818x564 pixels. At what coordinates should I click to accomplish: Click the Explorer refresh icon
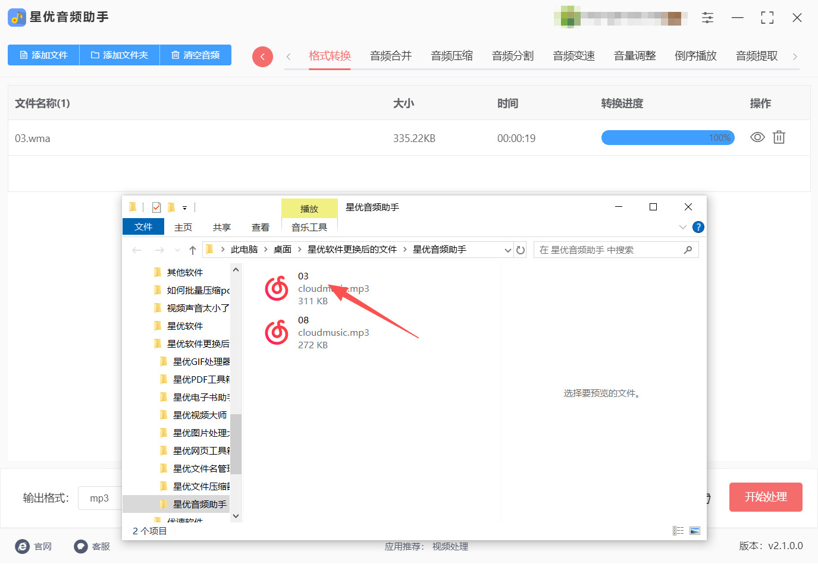pos(521,250)
